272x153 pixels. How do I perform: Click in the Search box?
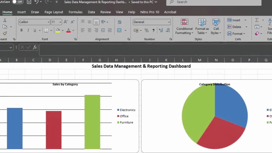[214, 2]
